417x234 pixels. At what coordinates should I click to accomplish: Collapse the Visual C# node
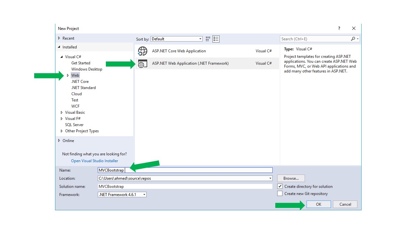point(62,57)
